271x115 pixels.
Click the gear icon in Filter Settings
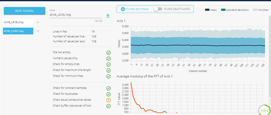coord(123,9)
